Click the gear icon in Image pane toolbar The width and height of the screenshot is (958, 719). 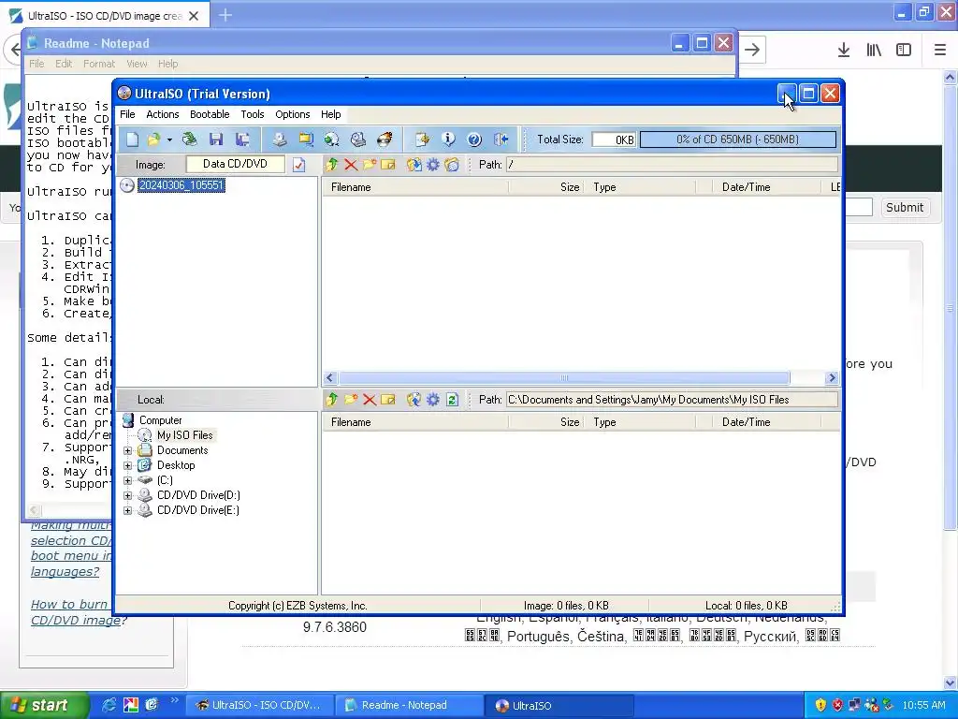point(433,165)
